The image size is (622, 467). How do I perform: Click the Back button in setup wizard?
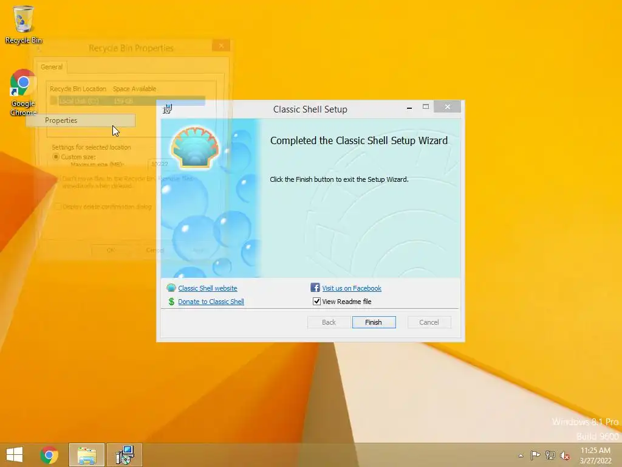[x=329, y=322]
